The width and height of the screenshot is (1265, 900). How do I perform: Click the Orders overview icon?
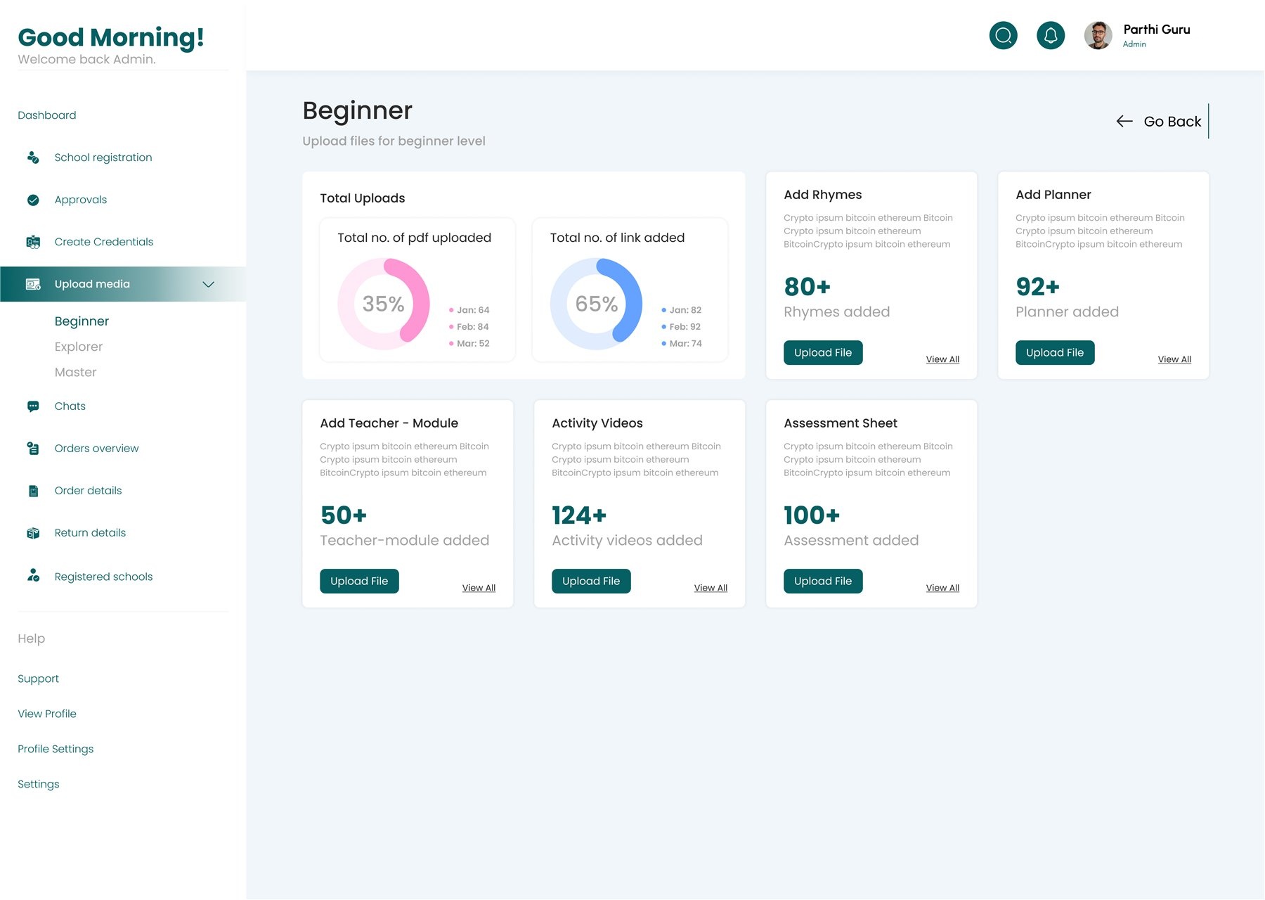coord(33,449)
